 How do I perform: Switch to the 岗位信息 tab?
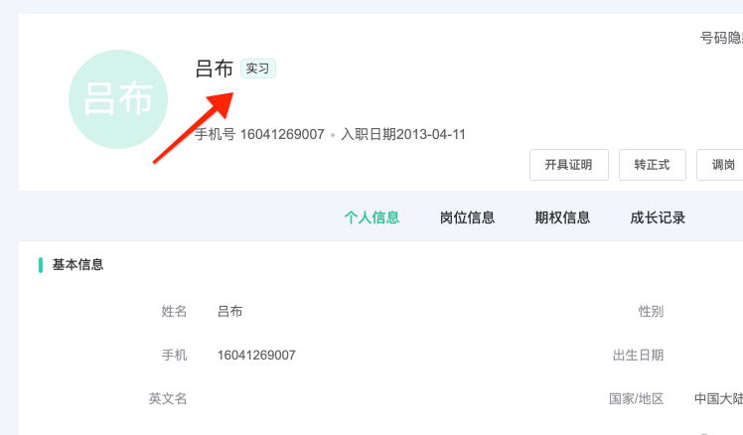point(467,217)
